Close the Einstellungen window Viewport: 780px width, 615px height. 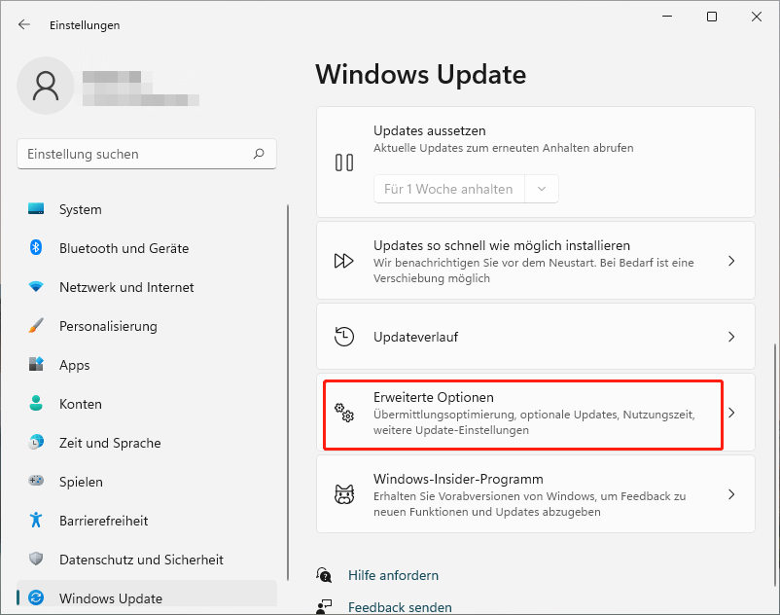(x=757, y=17)
